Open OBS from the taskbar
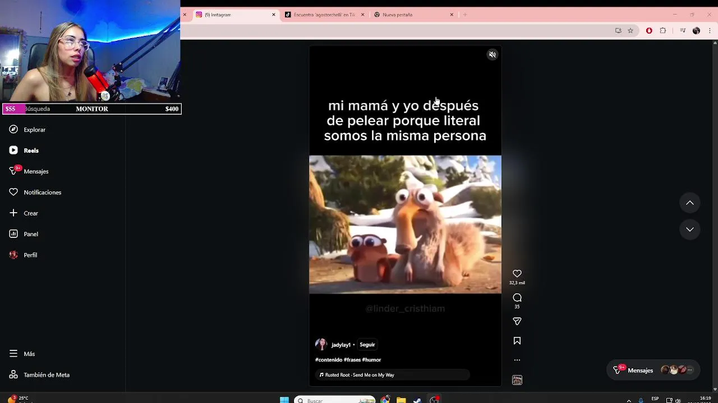This screenshot has height=403, width=718. [x=434, y=400]
